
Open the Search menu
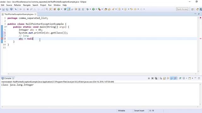point(35,5)
